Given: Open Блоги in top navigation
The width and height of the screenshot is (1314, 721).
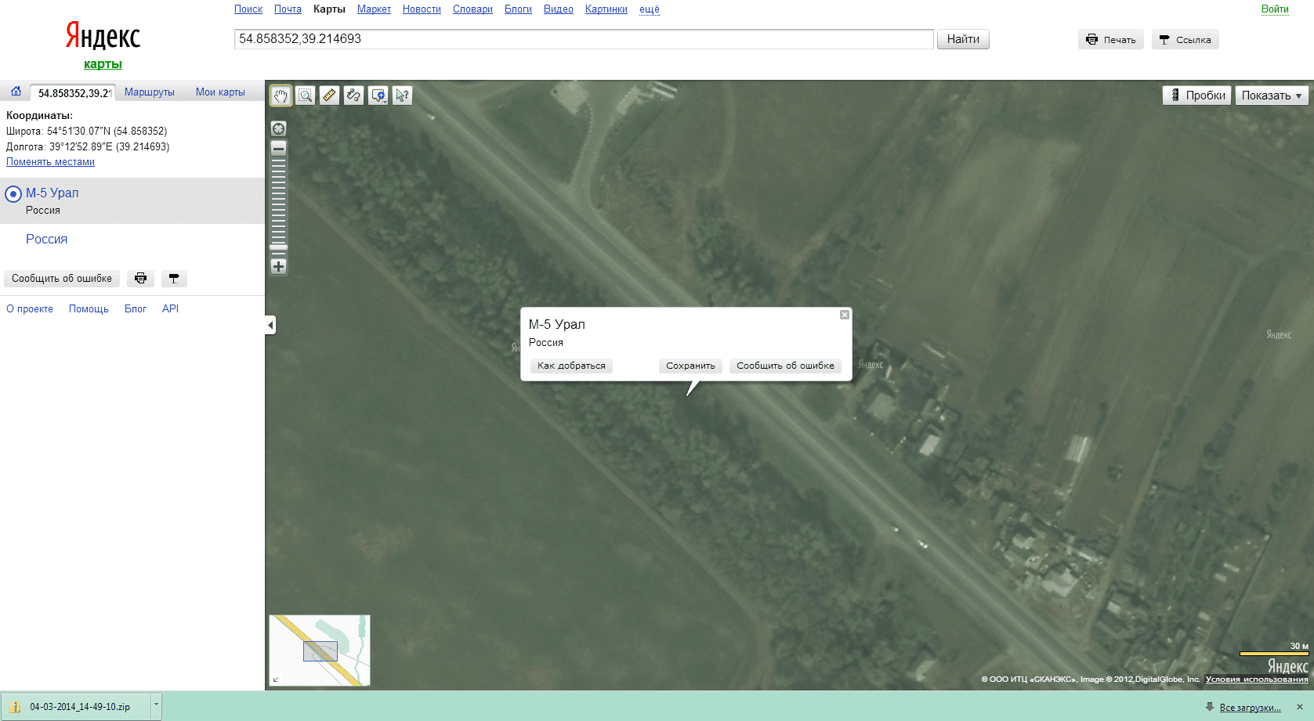Looking at the screenshot, I should click(x=518, y=9).
